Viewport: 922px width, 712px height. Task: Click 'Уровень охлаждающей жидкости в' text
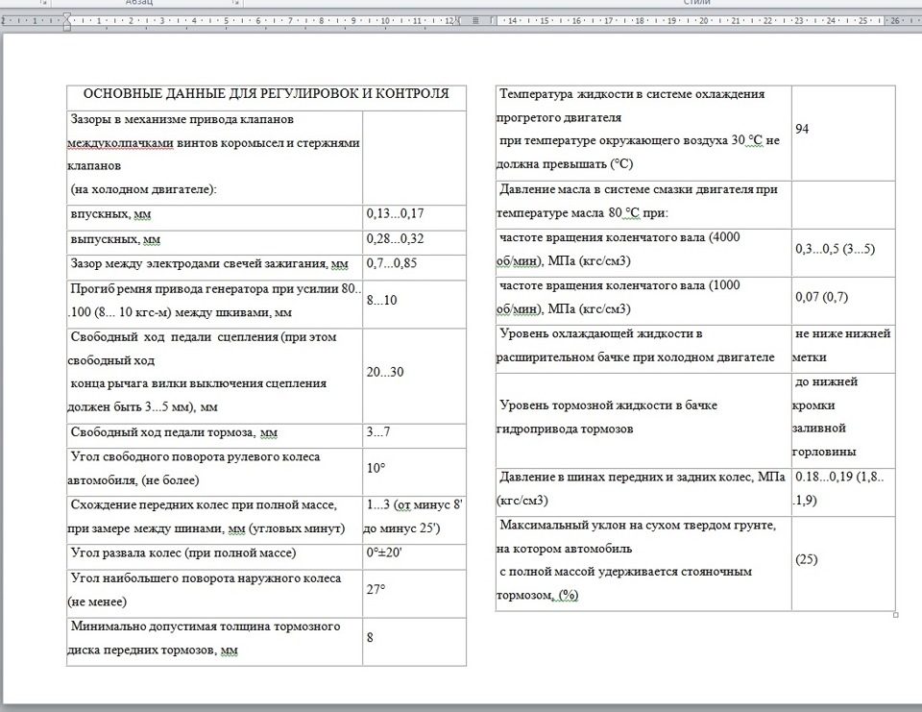tap(601, 333)
